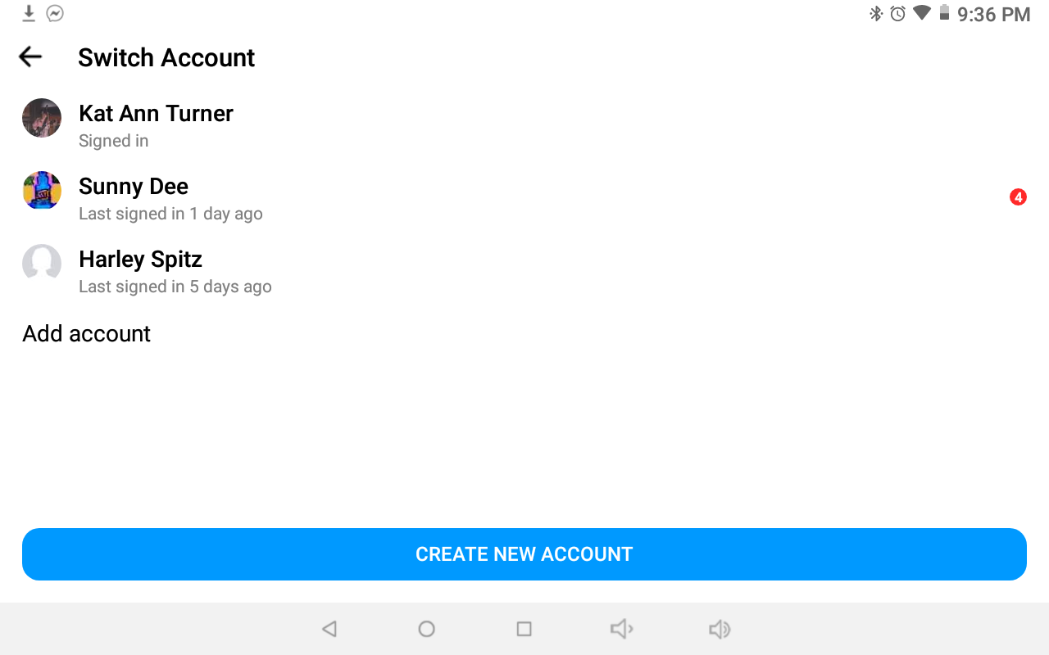Image resolution: width=1049 pixels, height=655 pixels.
Task: Tap the Android home circle button
Action: click(x=426, y=629)
